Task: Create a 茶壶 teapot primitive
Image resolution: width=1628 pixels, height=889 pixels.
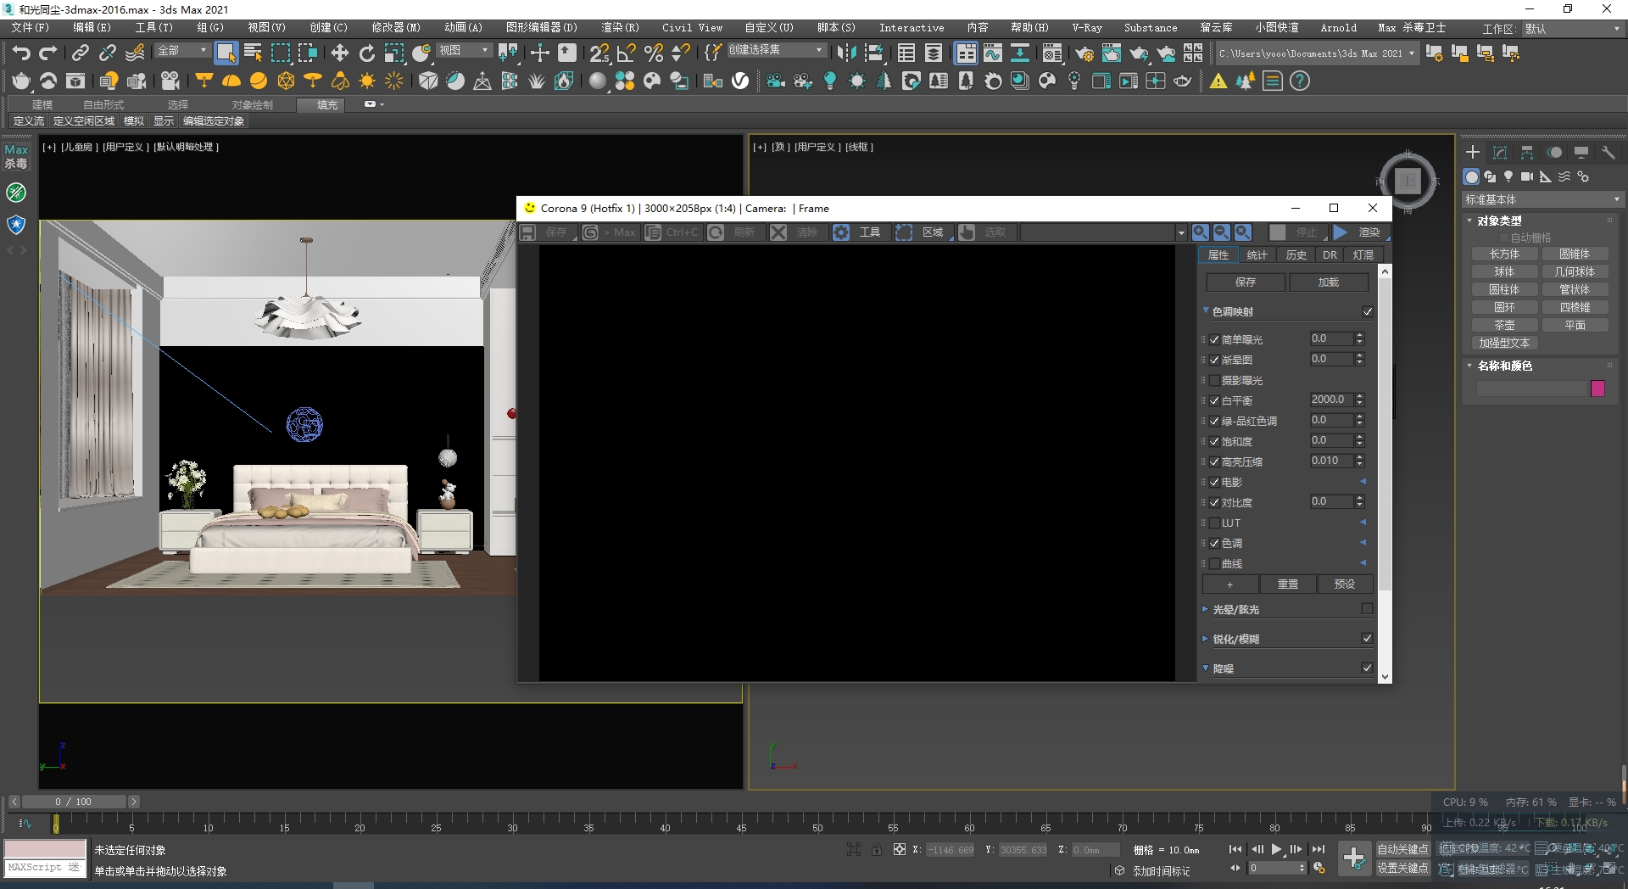Action: point(1504,326)
